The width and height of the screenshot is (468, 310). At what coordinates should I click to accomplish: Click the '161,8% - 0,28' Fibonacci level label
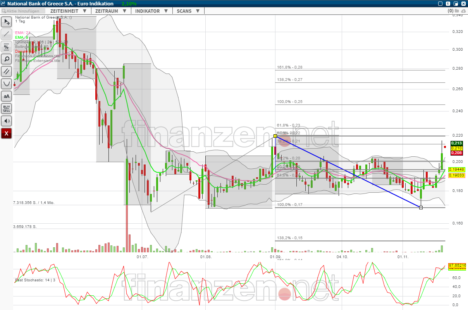pos(290,67)
